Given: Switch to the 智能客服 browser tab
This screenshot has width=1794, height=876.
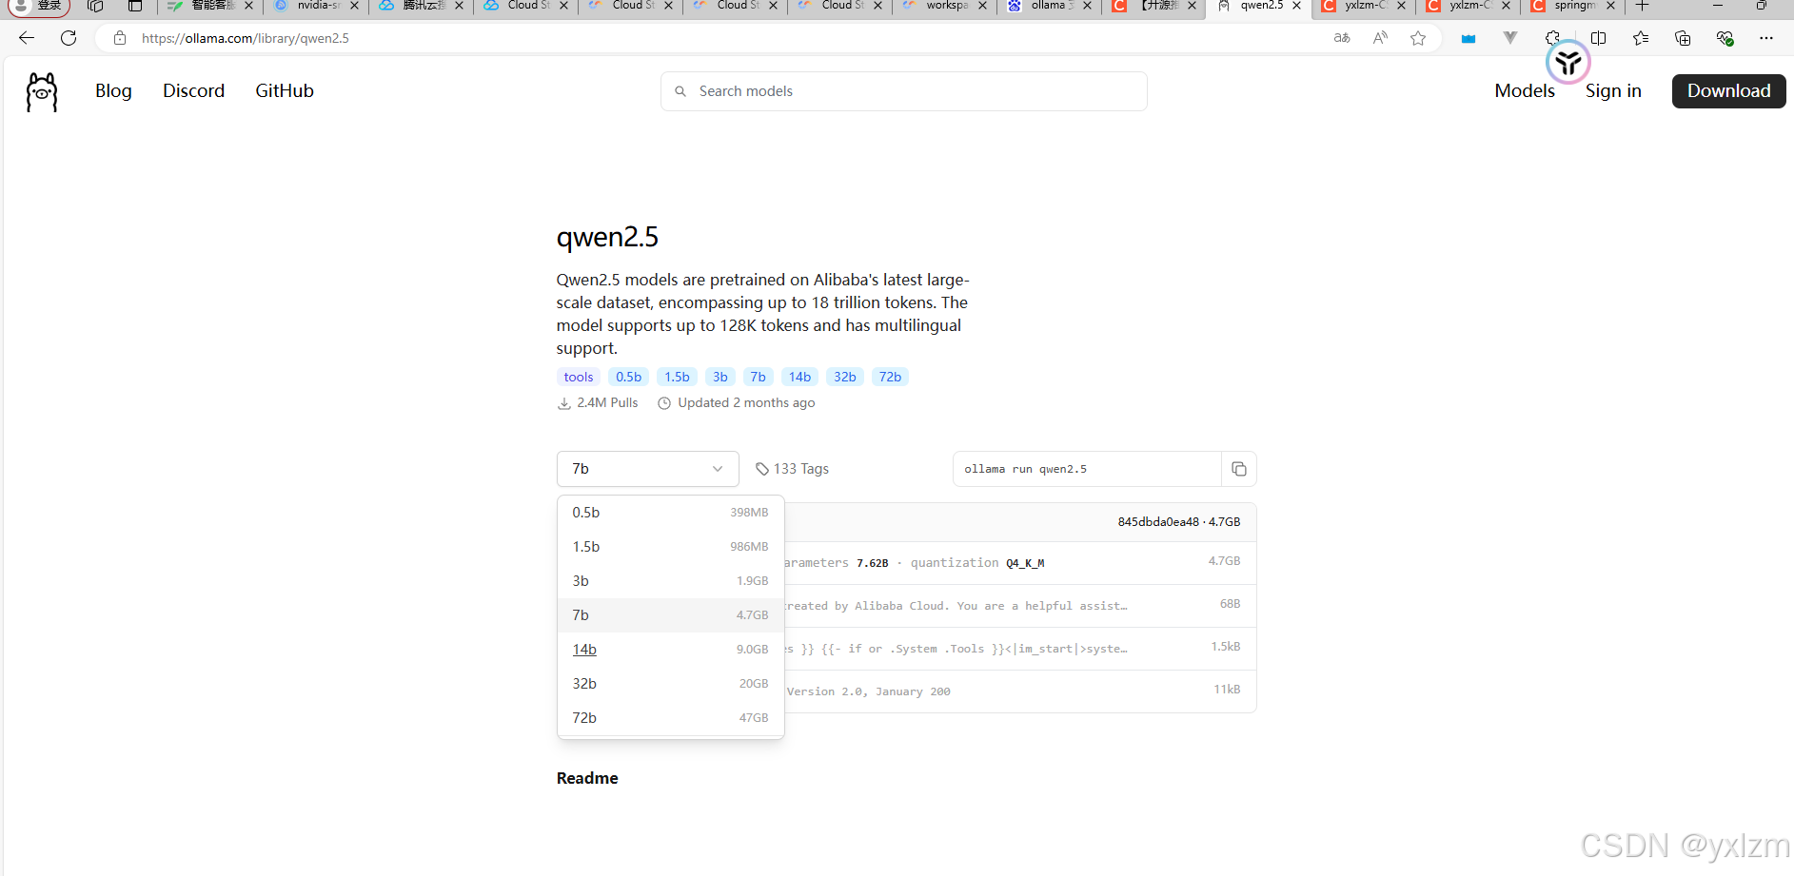Looking at the screenshot, I should coord(212,6).
